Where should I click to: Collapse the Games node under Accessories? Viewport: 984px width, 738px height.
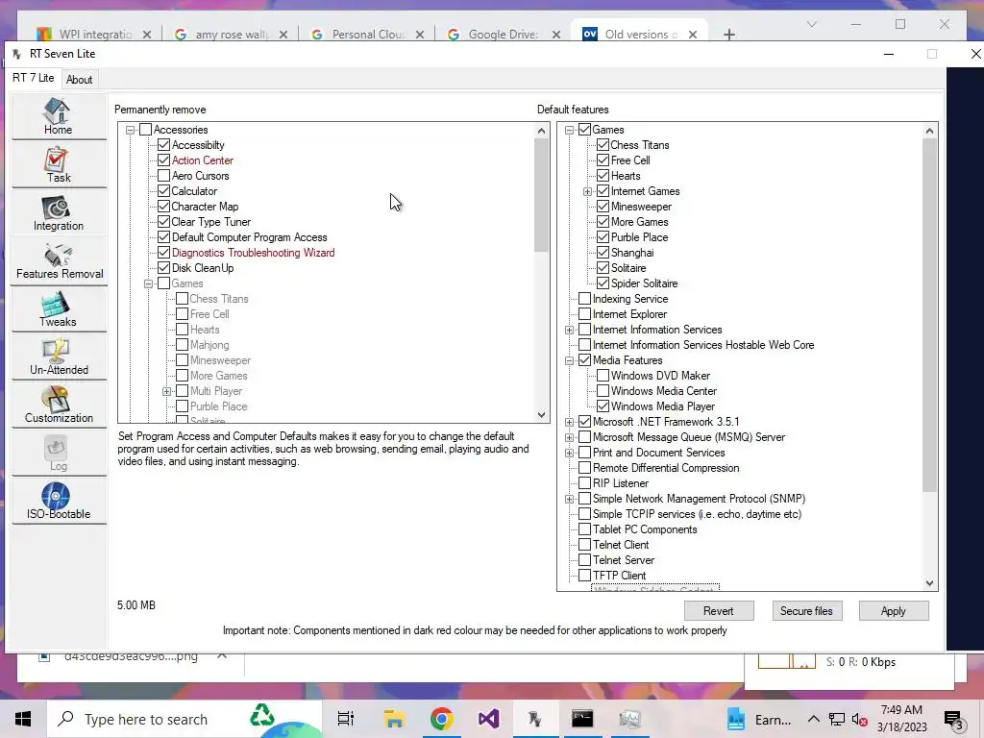(x=148, y=283)
